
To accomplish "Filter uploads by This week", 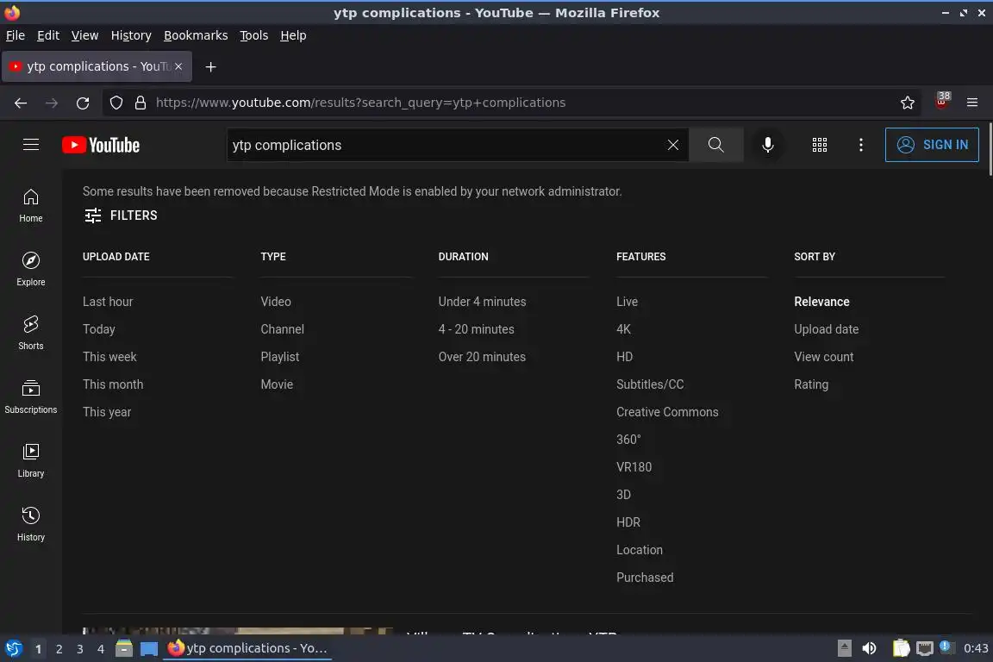I will point(109,357).
